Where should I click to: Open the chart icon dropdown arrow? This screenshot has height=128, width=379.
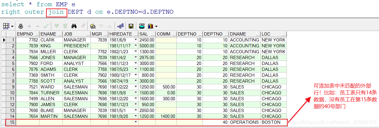point(157,26)
